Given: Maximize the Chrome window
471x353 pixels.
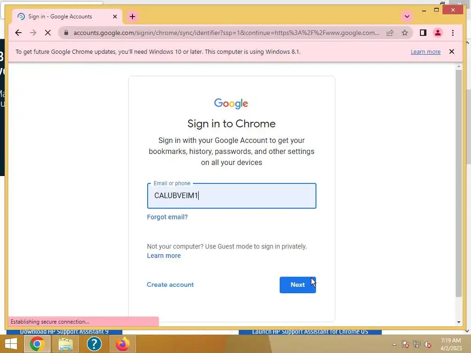Looking at the screenshot, I should click(437, 10).
